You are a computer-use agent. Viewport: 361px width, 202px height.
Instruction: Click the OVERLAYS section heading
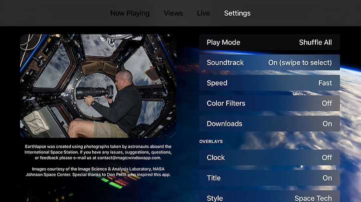211,141
